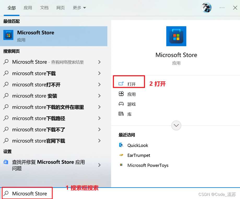Expand arrow for 'microsoft store下载路径' suggestion
Image resolution: width=240 pixels, height=199 pixels.
click(x=99, y=118)
